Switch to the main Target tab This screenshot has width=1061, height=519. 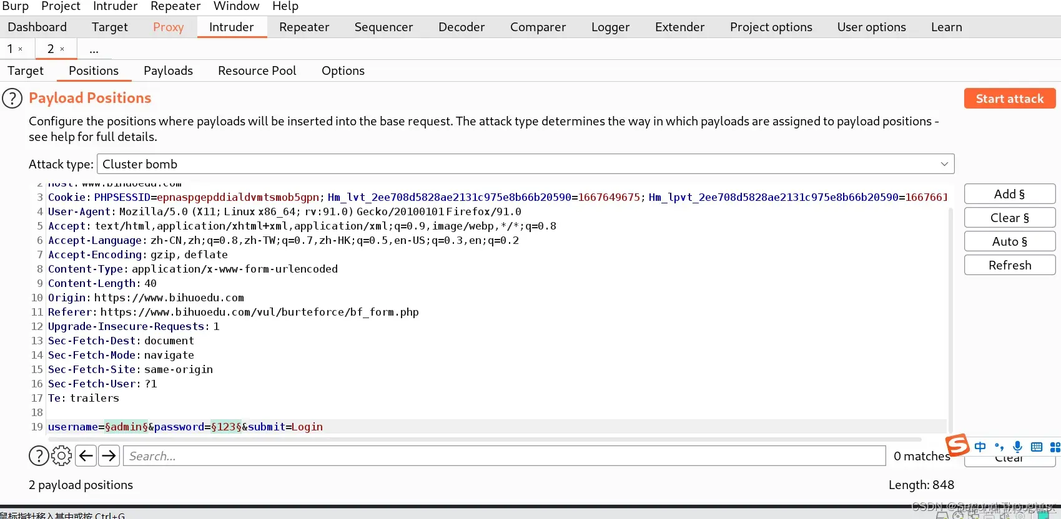pyautogui.click(x=110, y=27)
